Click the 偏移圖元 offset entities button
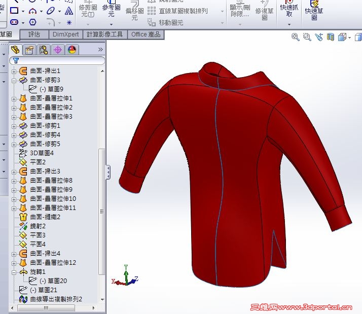 (134, 11)
